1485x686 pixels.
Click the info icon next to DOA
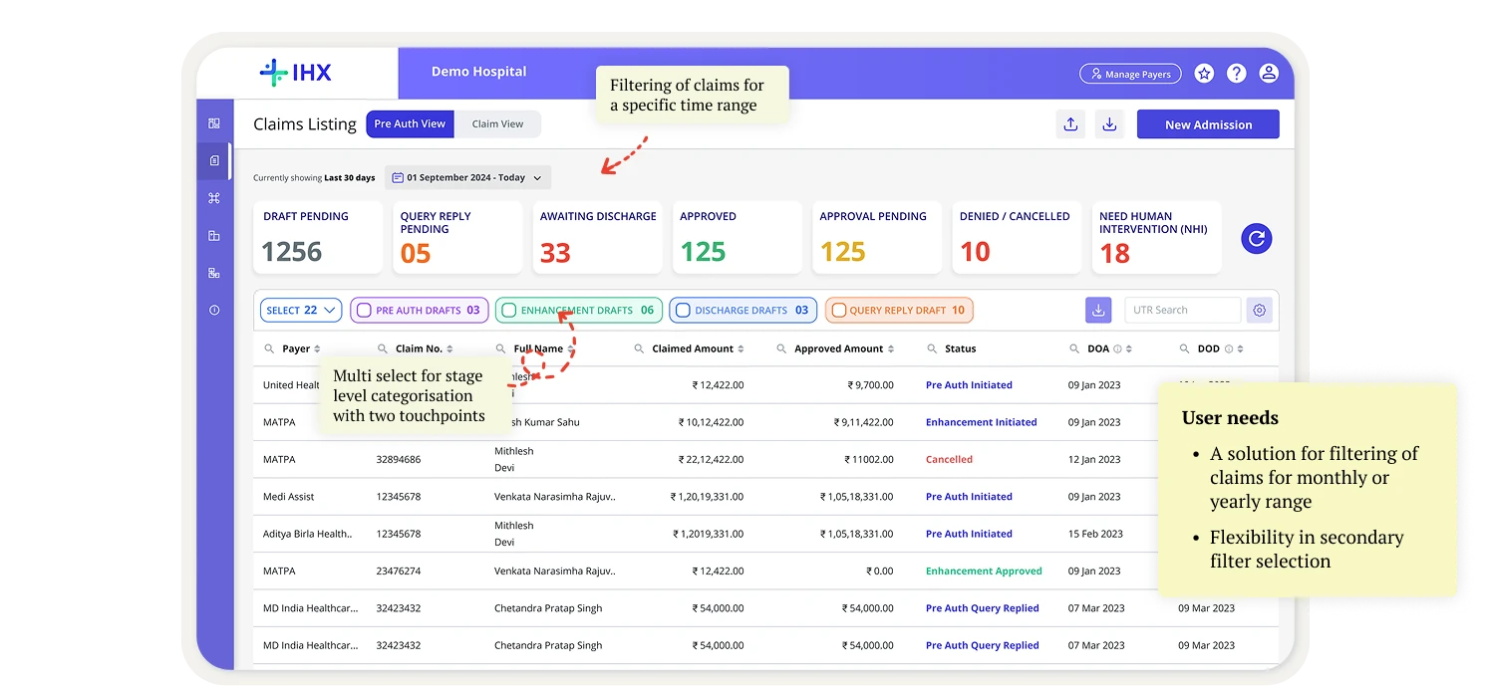(1117, 349)
